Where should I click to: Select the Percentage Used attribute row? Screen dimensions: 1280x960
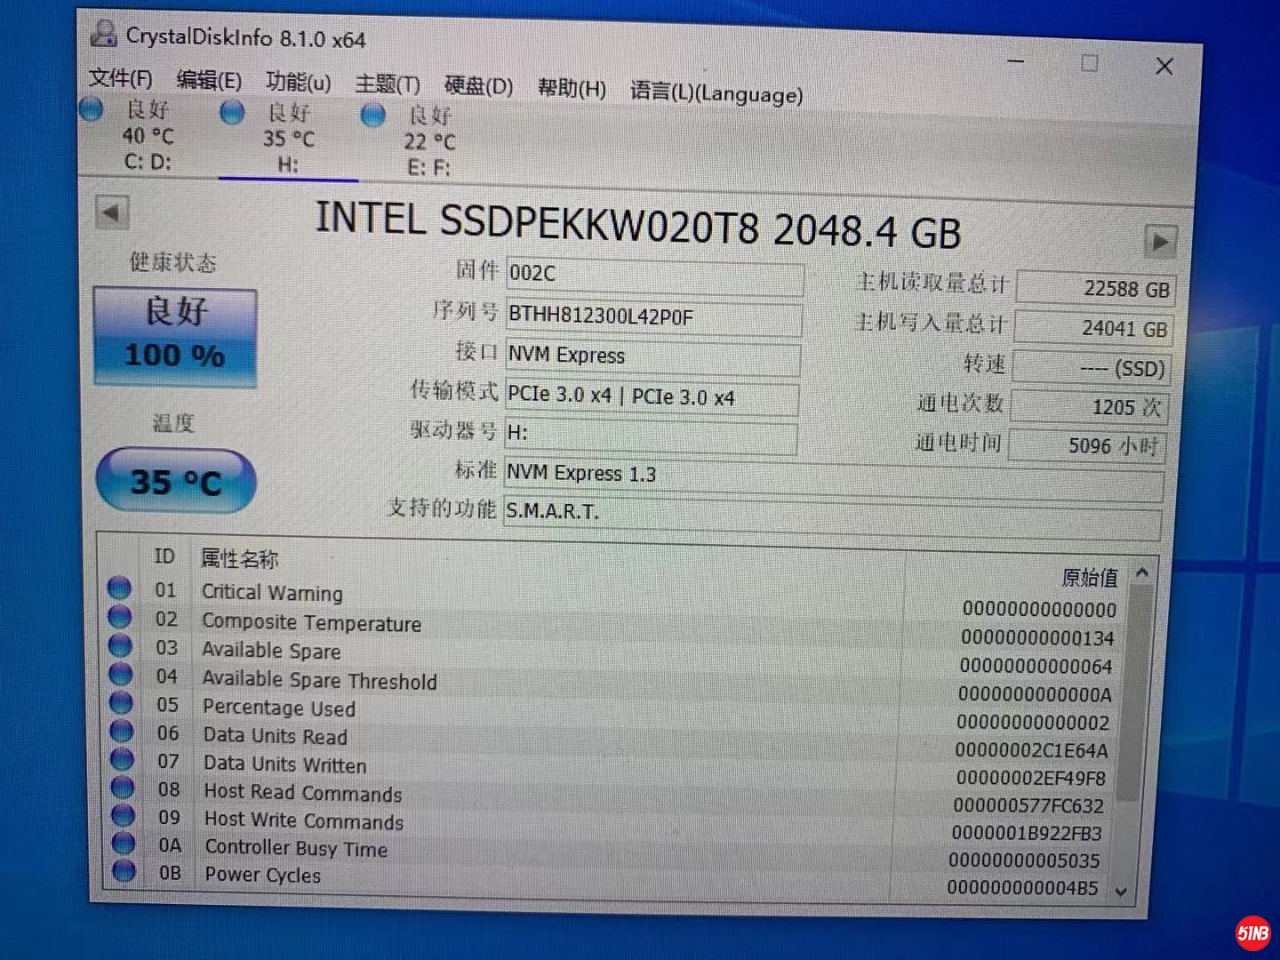point(613,714)
